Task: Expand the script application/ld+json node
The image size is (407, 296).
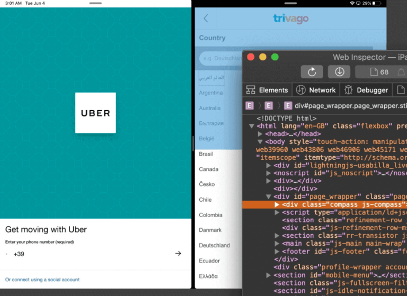Action: (x=277, y=212)
